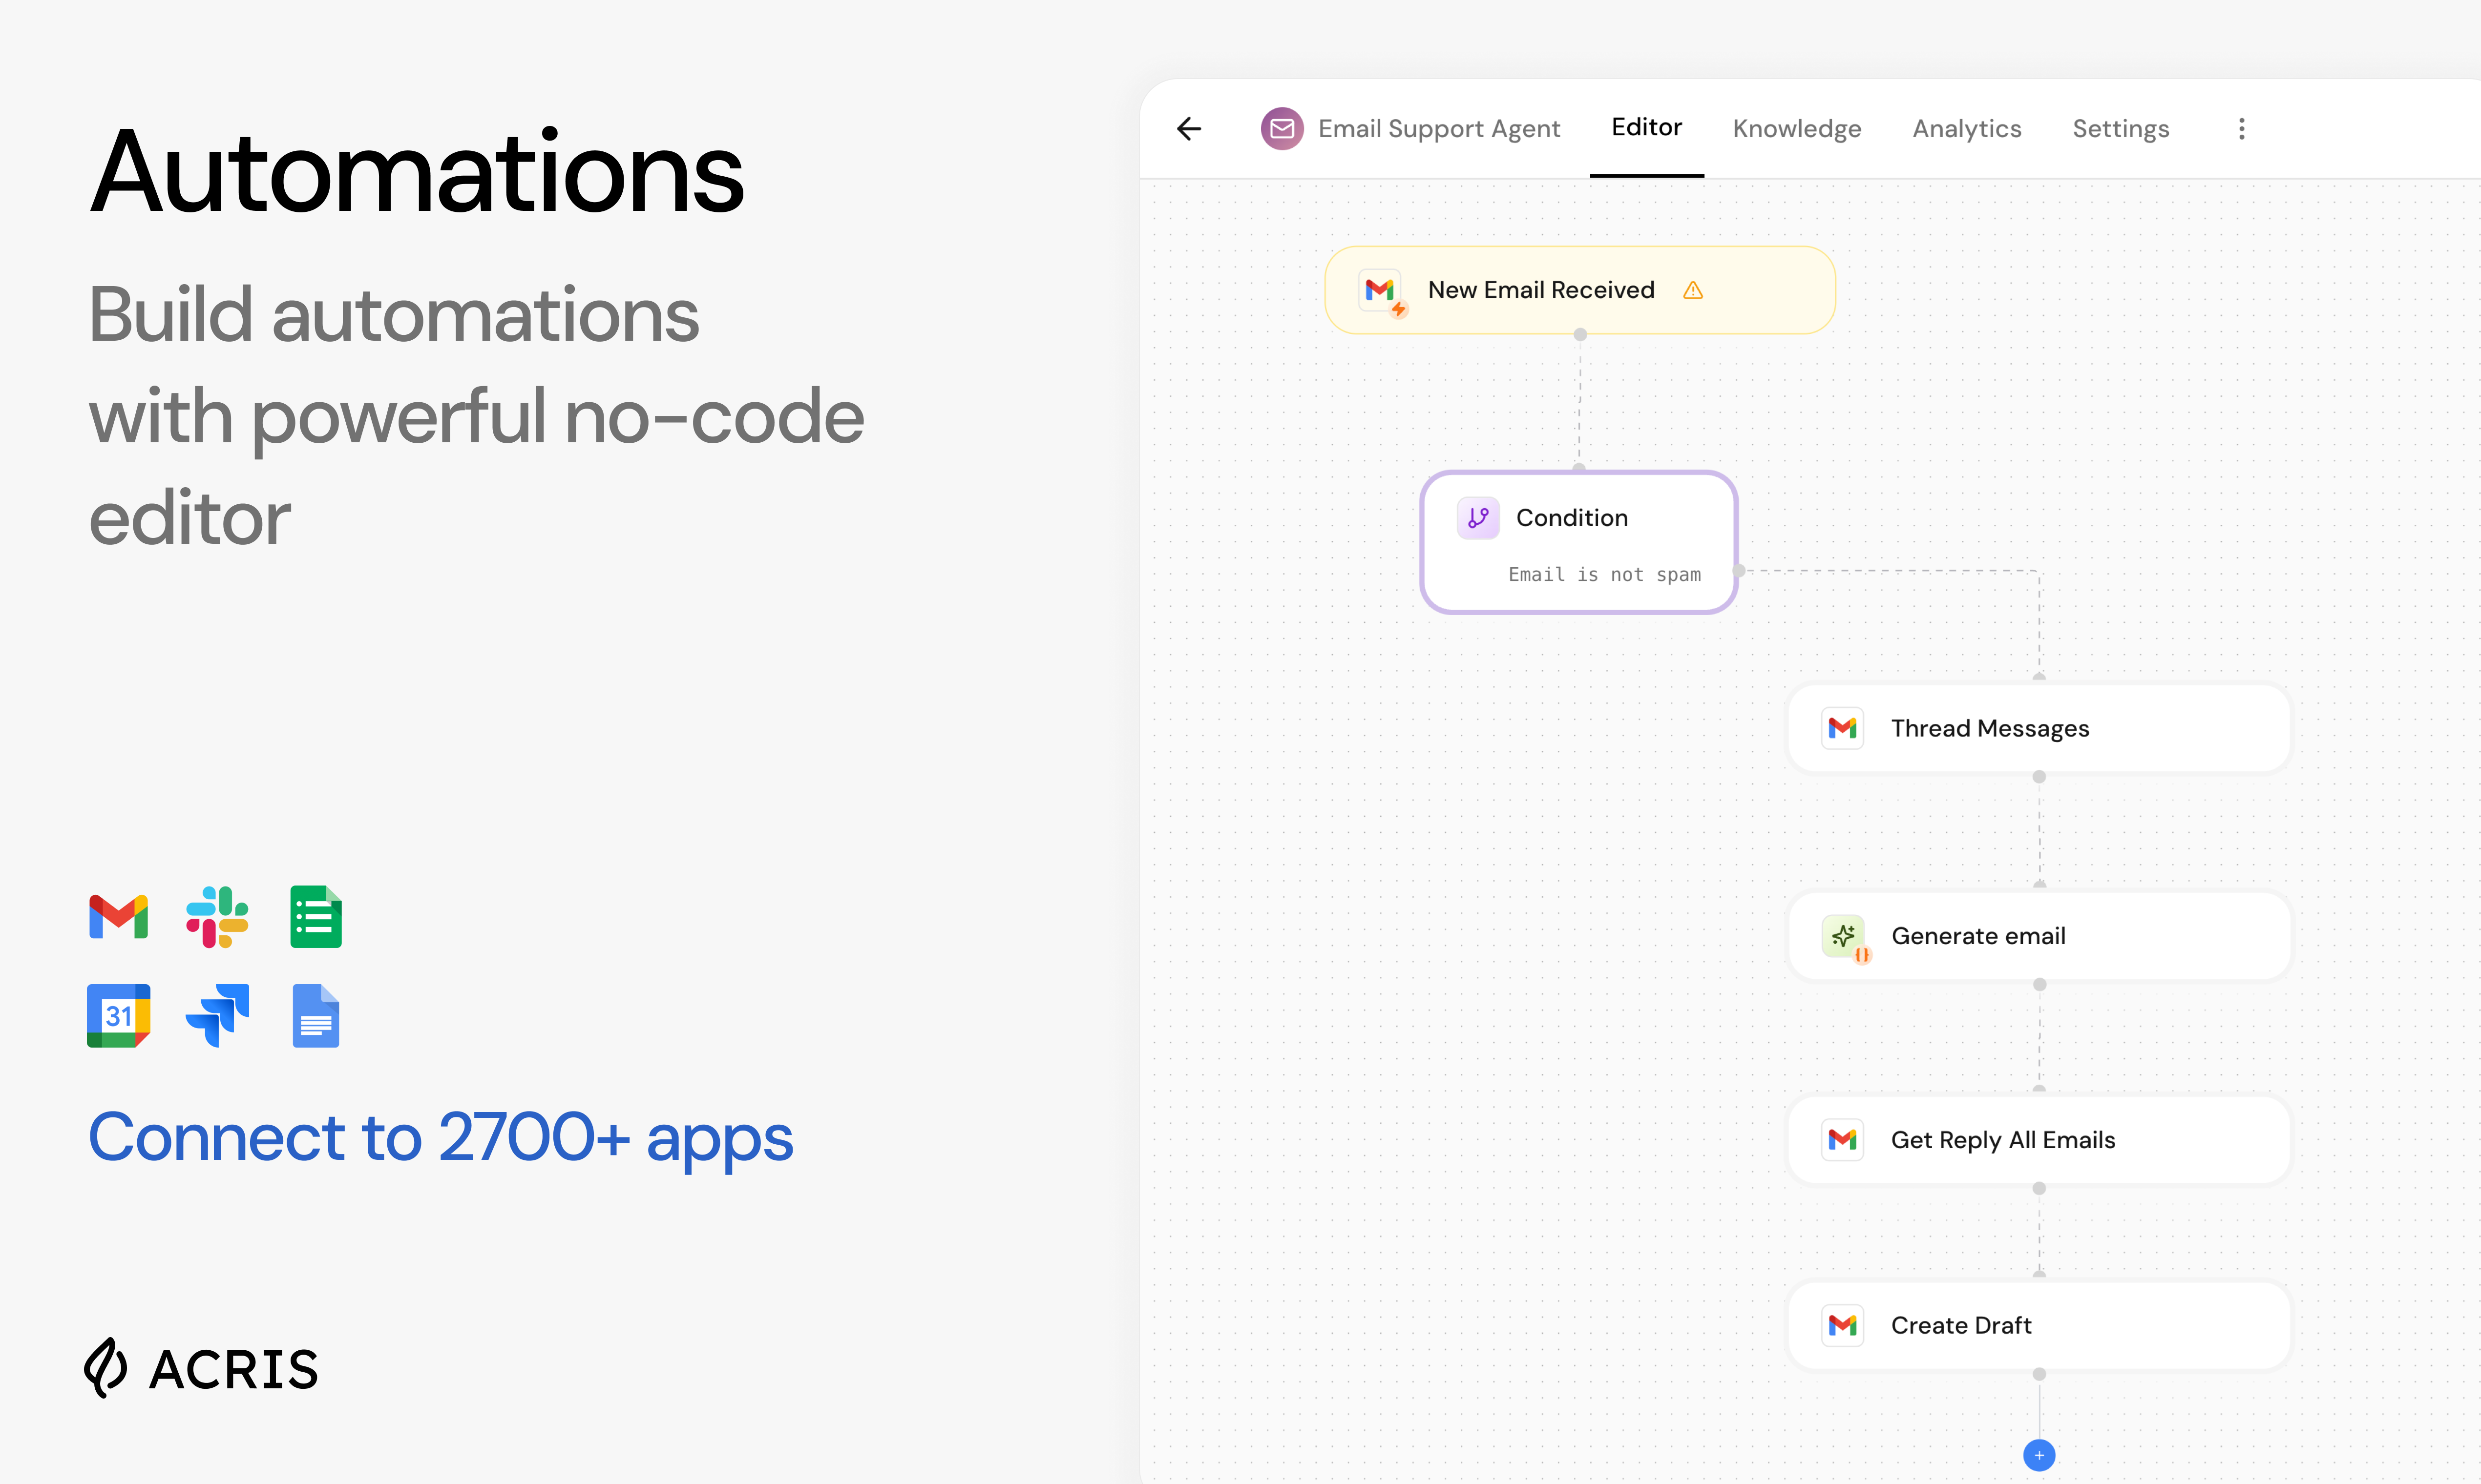Switch to the Knowledge tab

coord(1797,129)
